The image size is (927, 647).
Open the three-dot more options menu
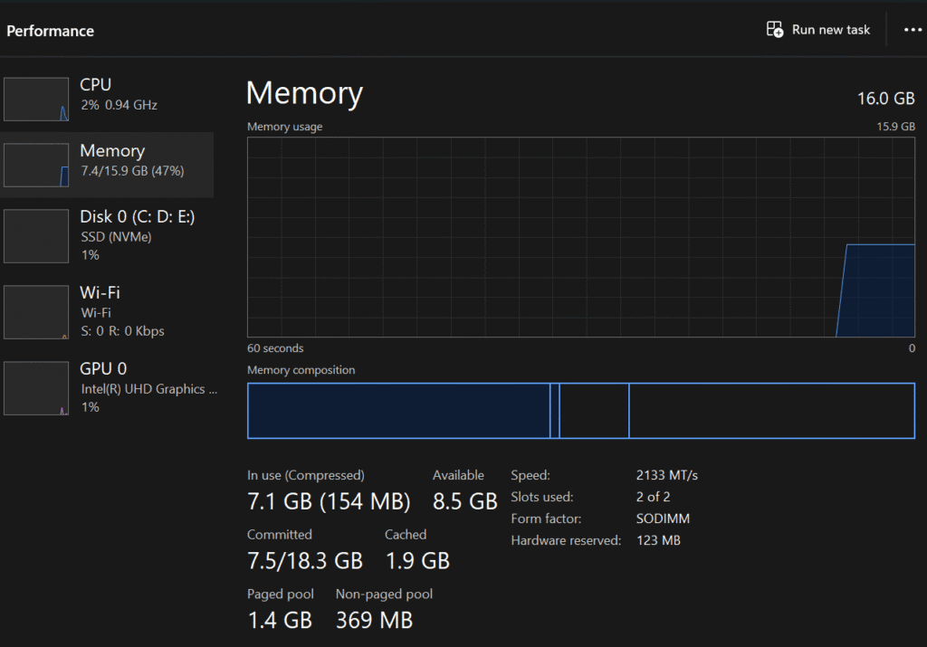pyautogui.click(x=912, y=30)
